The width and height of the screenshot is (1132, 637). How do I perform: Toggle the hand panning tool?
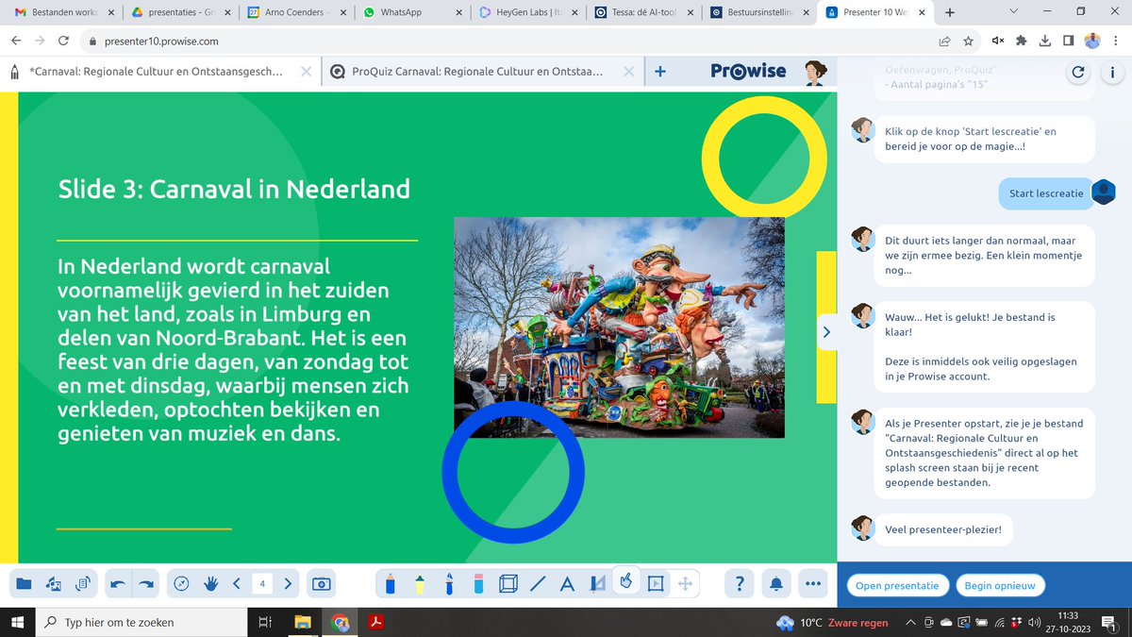coord(209,583)
